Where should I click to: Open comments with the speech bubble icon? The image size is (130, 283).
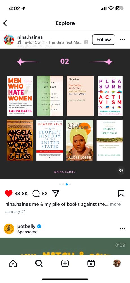pos(36,194)
